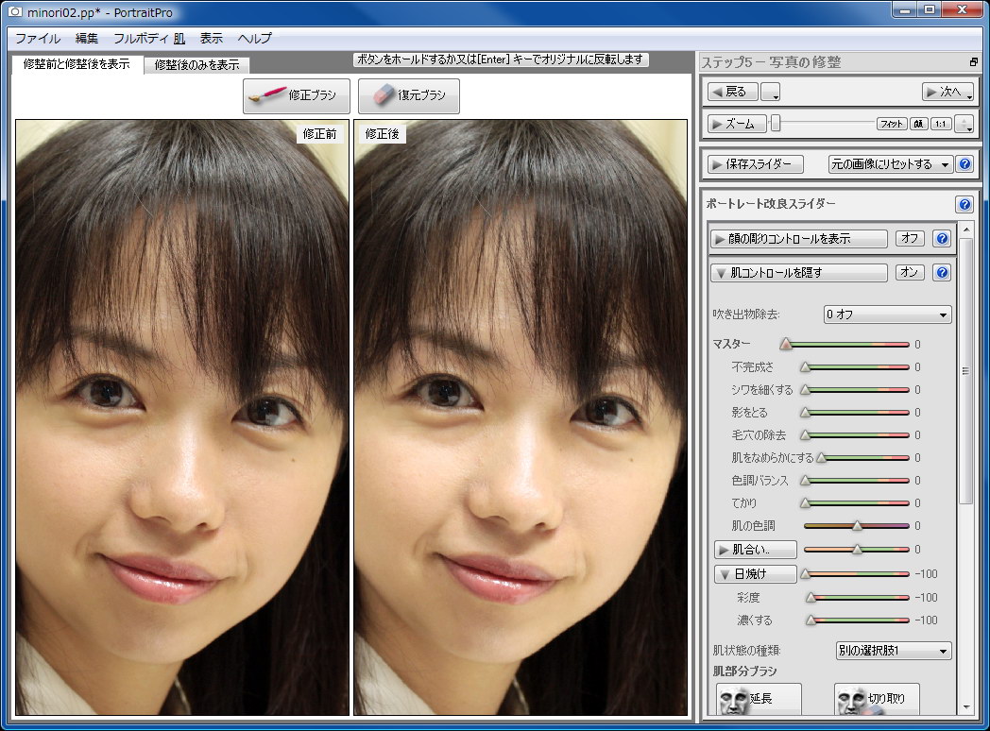Click the 彩度 slider track
Viewport: 990px width, 731px height.
859,597
